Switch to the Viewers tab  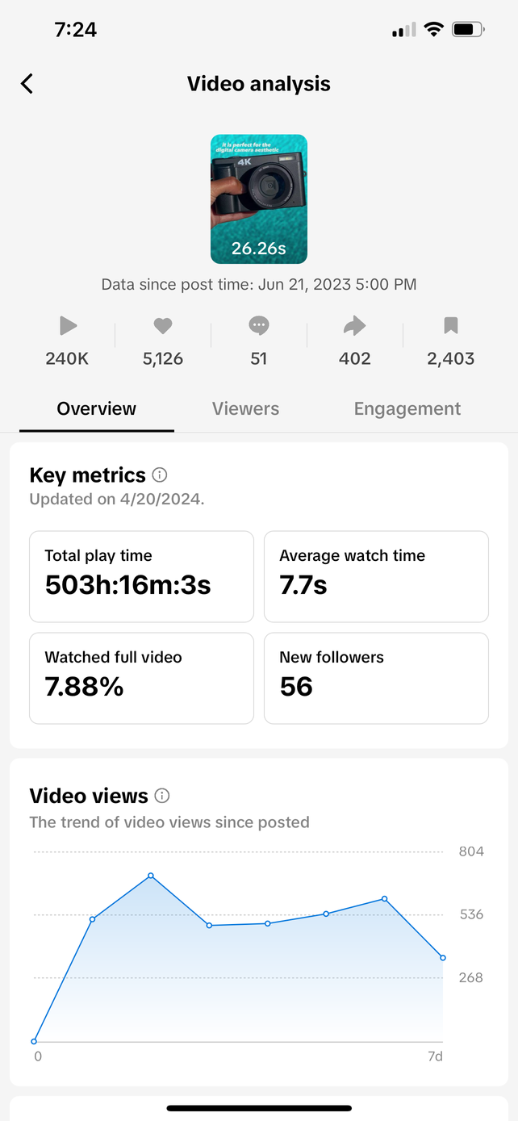[245, 408]
